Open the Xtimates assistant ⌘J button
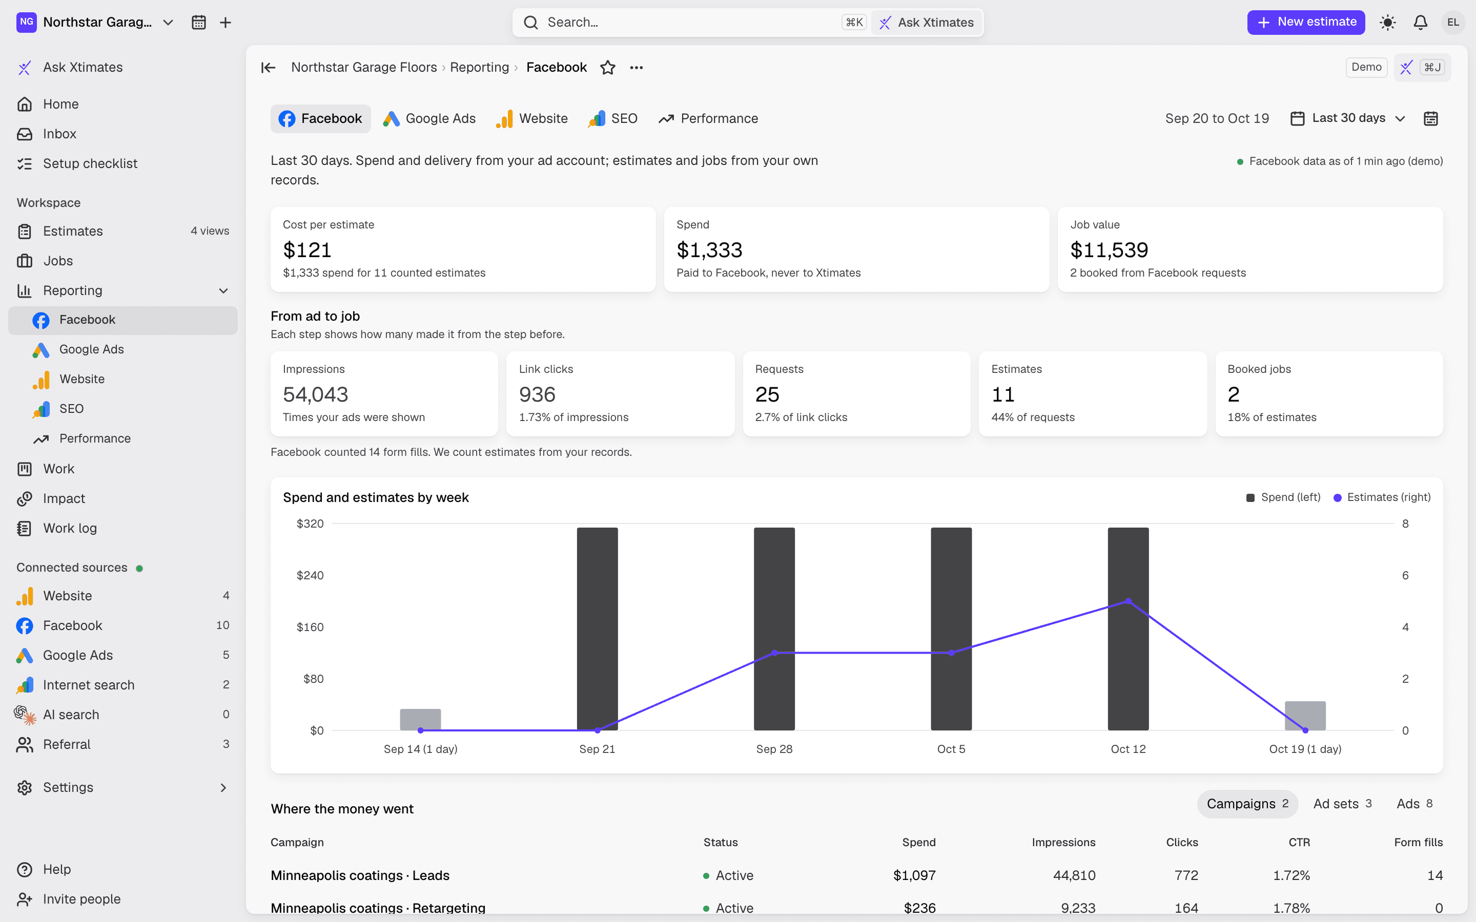The image size is (1476, 922). pyautogui.click(x=1422, y=67)
